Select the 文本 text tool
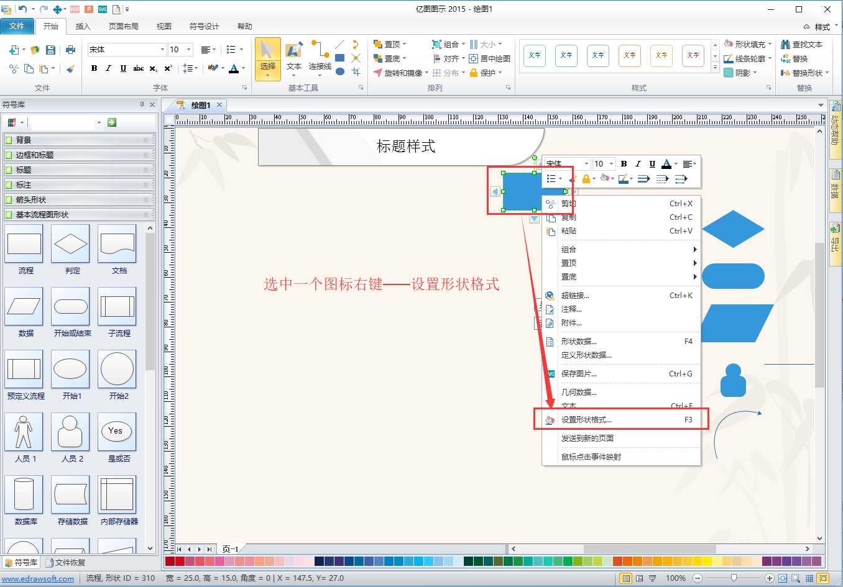Viewport: 843px width, 587px height. tap(294, 58)
